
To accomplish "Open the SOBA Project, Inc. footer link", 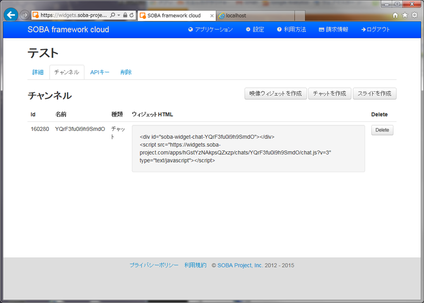I will coord(240,265).
